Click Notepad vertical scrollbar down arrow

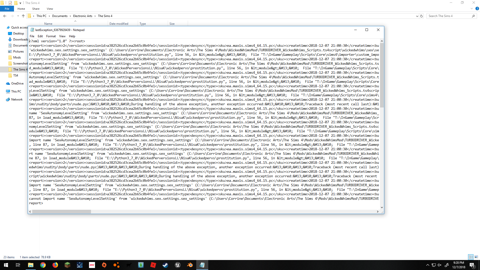pyautogui.click(x=382, y=207)
